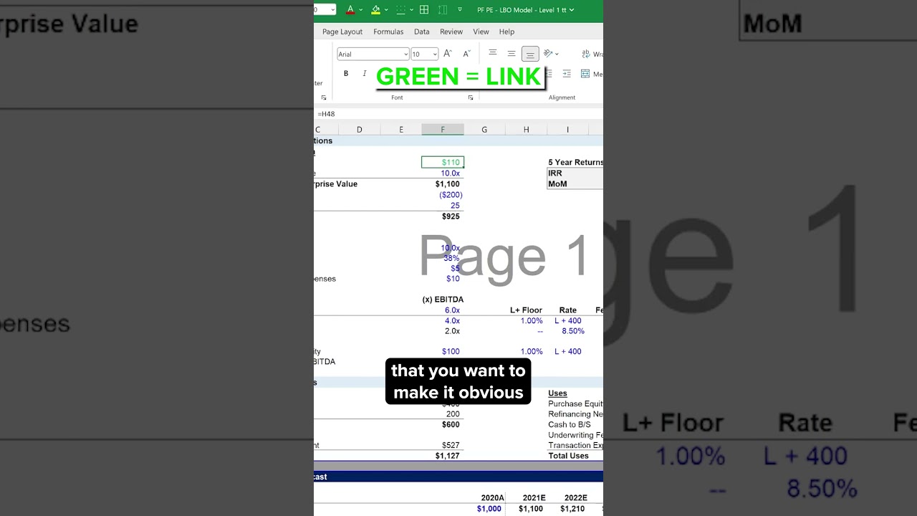Toggle Wrap Text
Image resolution: width=917 pixels, height=516 pixels.
tap(592, 54)
